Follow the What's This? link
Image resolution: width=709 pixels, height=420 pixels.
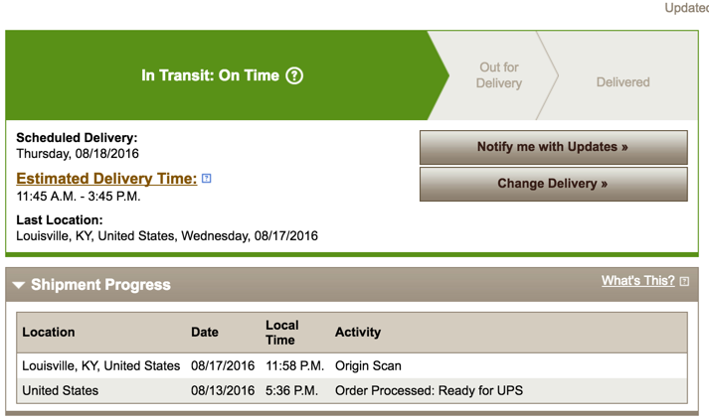[x=637, y=281]
